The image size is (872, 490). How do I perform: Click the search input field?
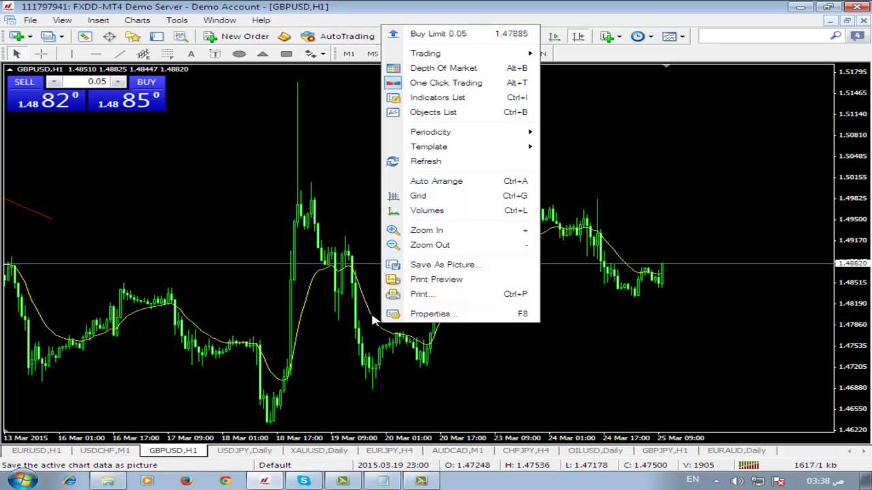click(762, 35)
